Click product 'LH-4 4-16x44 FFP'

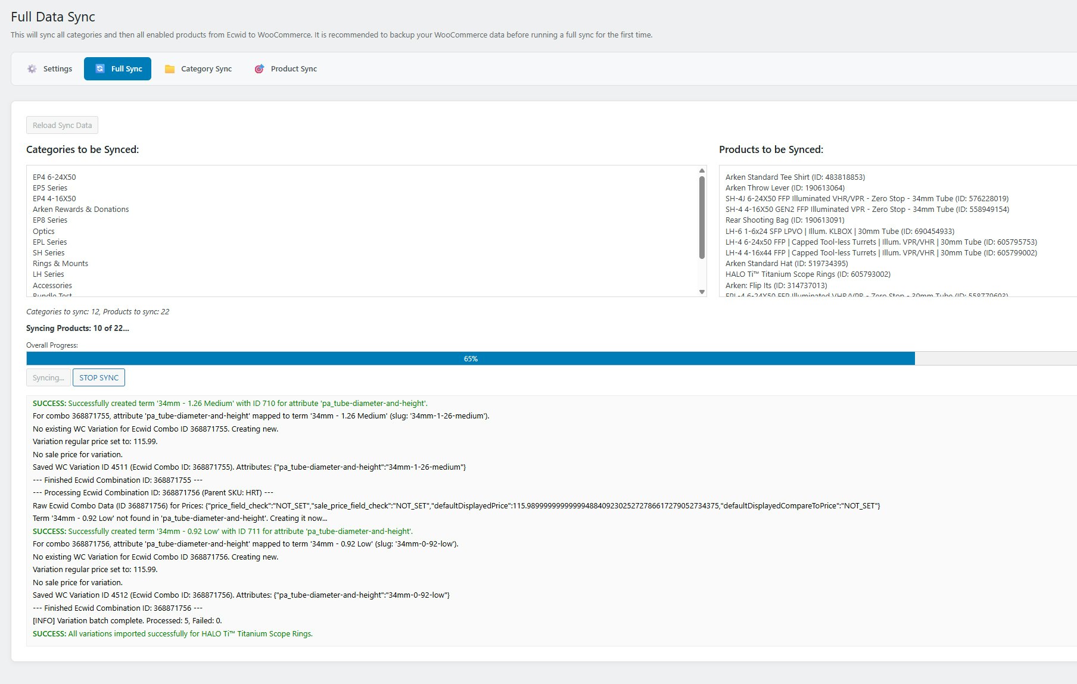[x=881, y=252]
